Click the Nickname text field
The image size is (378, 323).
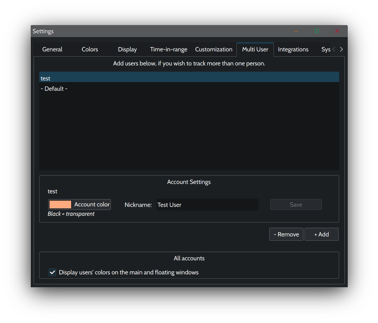[207, 205]
